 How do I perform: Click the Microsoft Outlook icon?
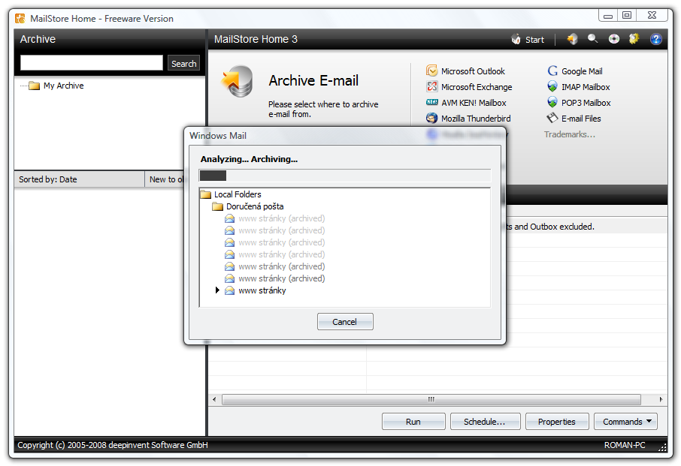(x=431, y=71)
